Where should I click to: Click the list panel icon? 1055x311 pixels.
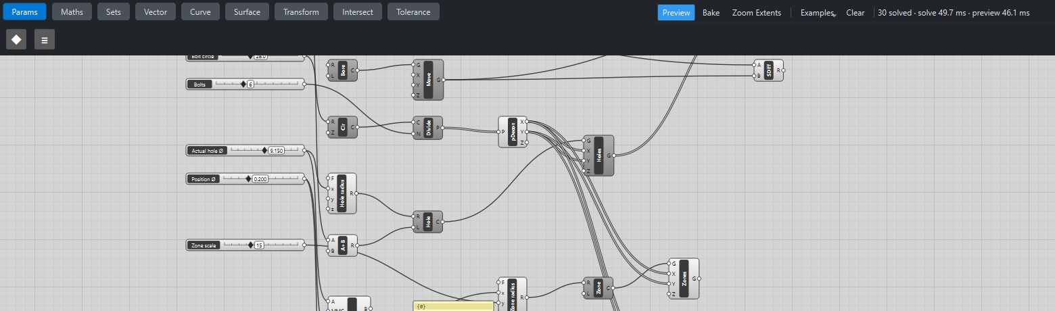[x=45, y=39]
